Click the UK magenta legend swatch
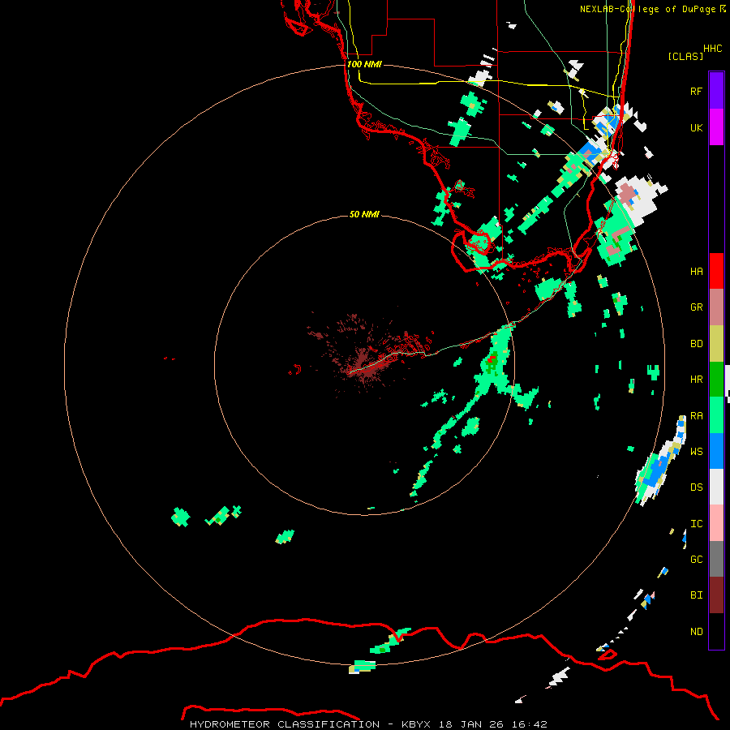This screenshot has width=730, height=730. tap(716, 127)
